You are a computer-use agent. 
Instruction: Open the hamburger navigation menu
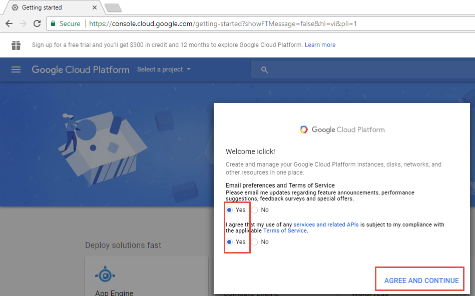pyautogui.click(x=16, y=69)
